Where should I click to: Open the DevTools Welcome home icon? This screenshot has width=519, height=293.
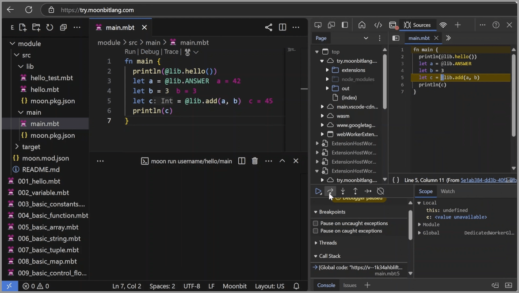pos(362,25)
